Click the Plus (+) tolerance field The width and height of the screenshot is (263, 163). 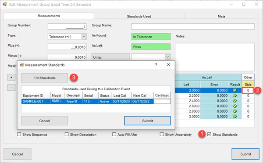coord(67,47)
